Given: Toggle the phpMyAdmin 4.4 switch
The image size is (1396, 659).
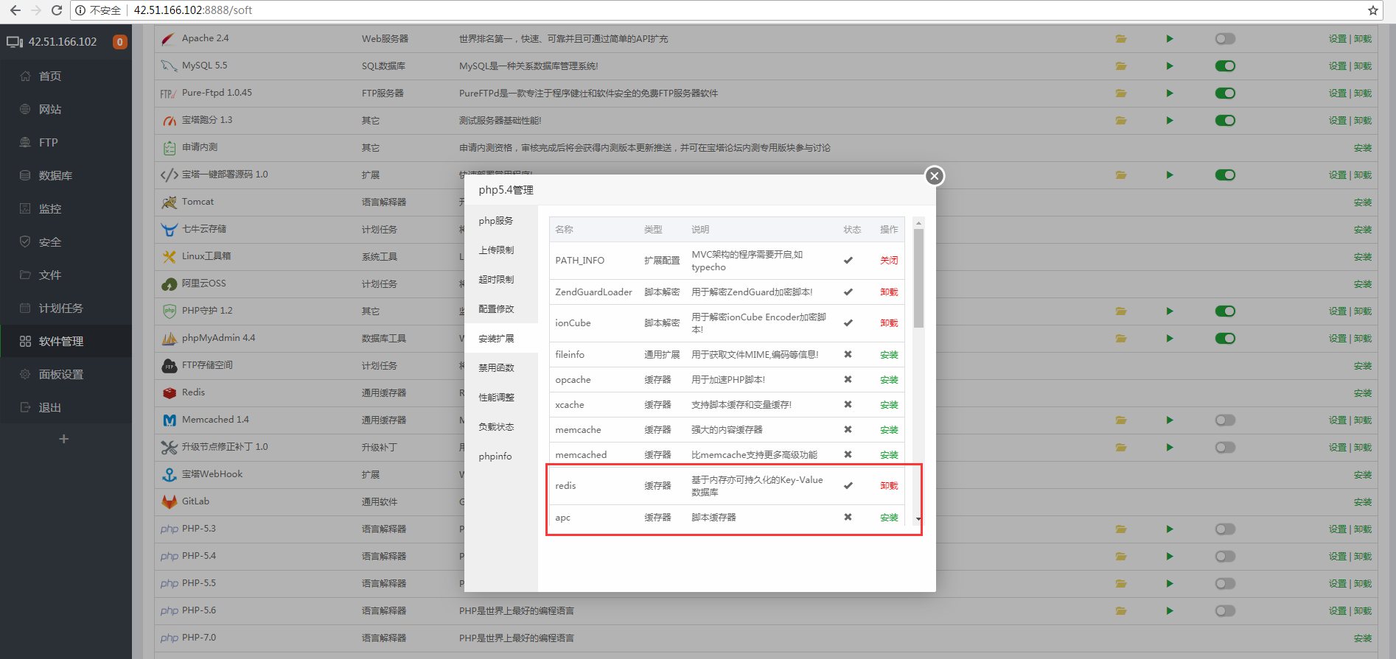Looking at the screenshot, I should (x=1225, y=339).
